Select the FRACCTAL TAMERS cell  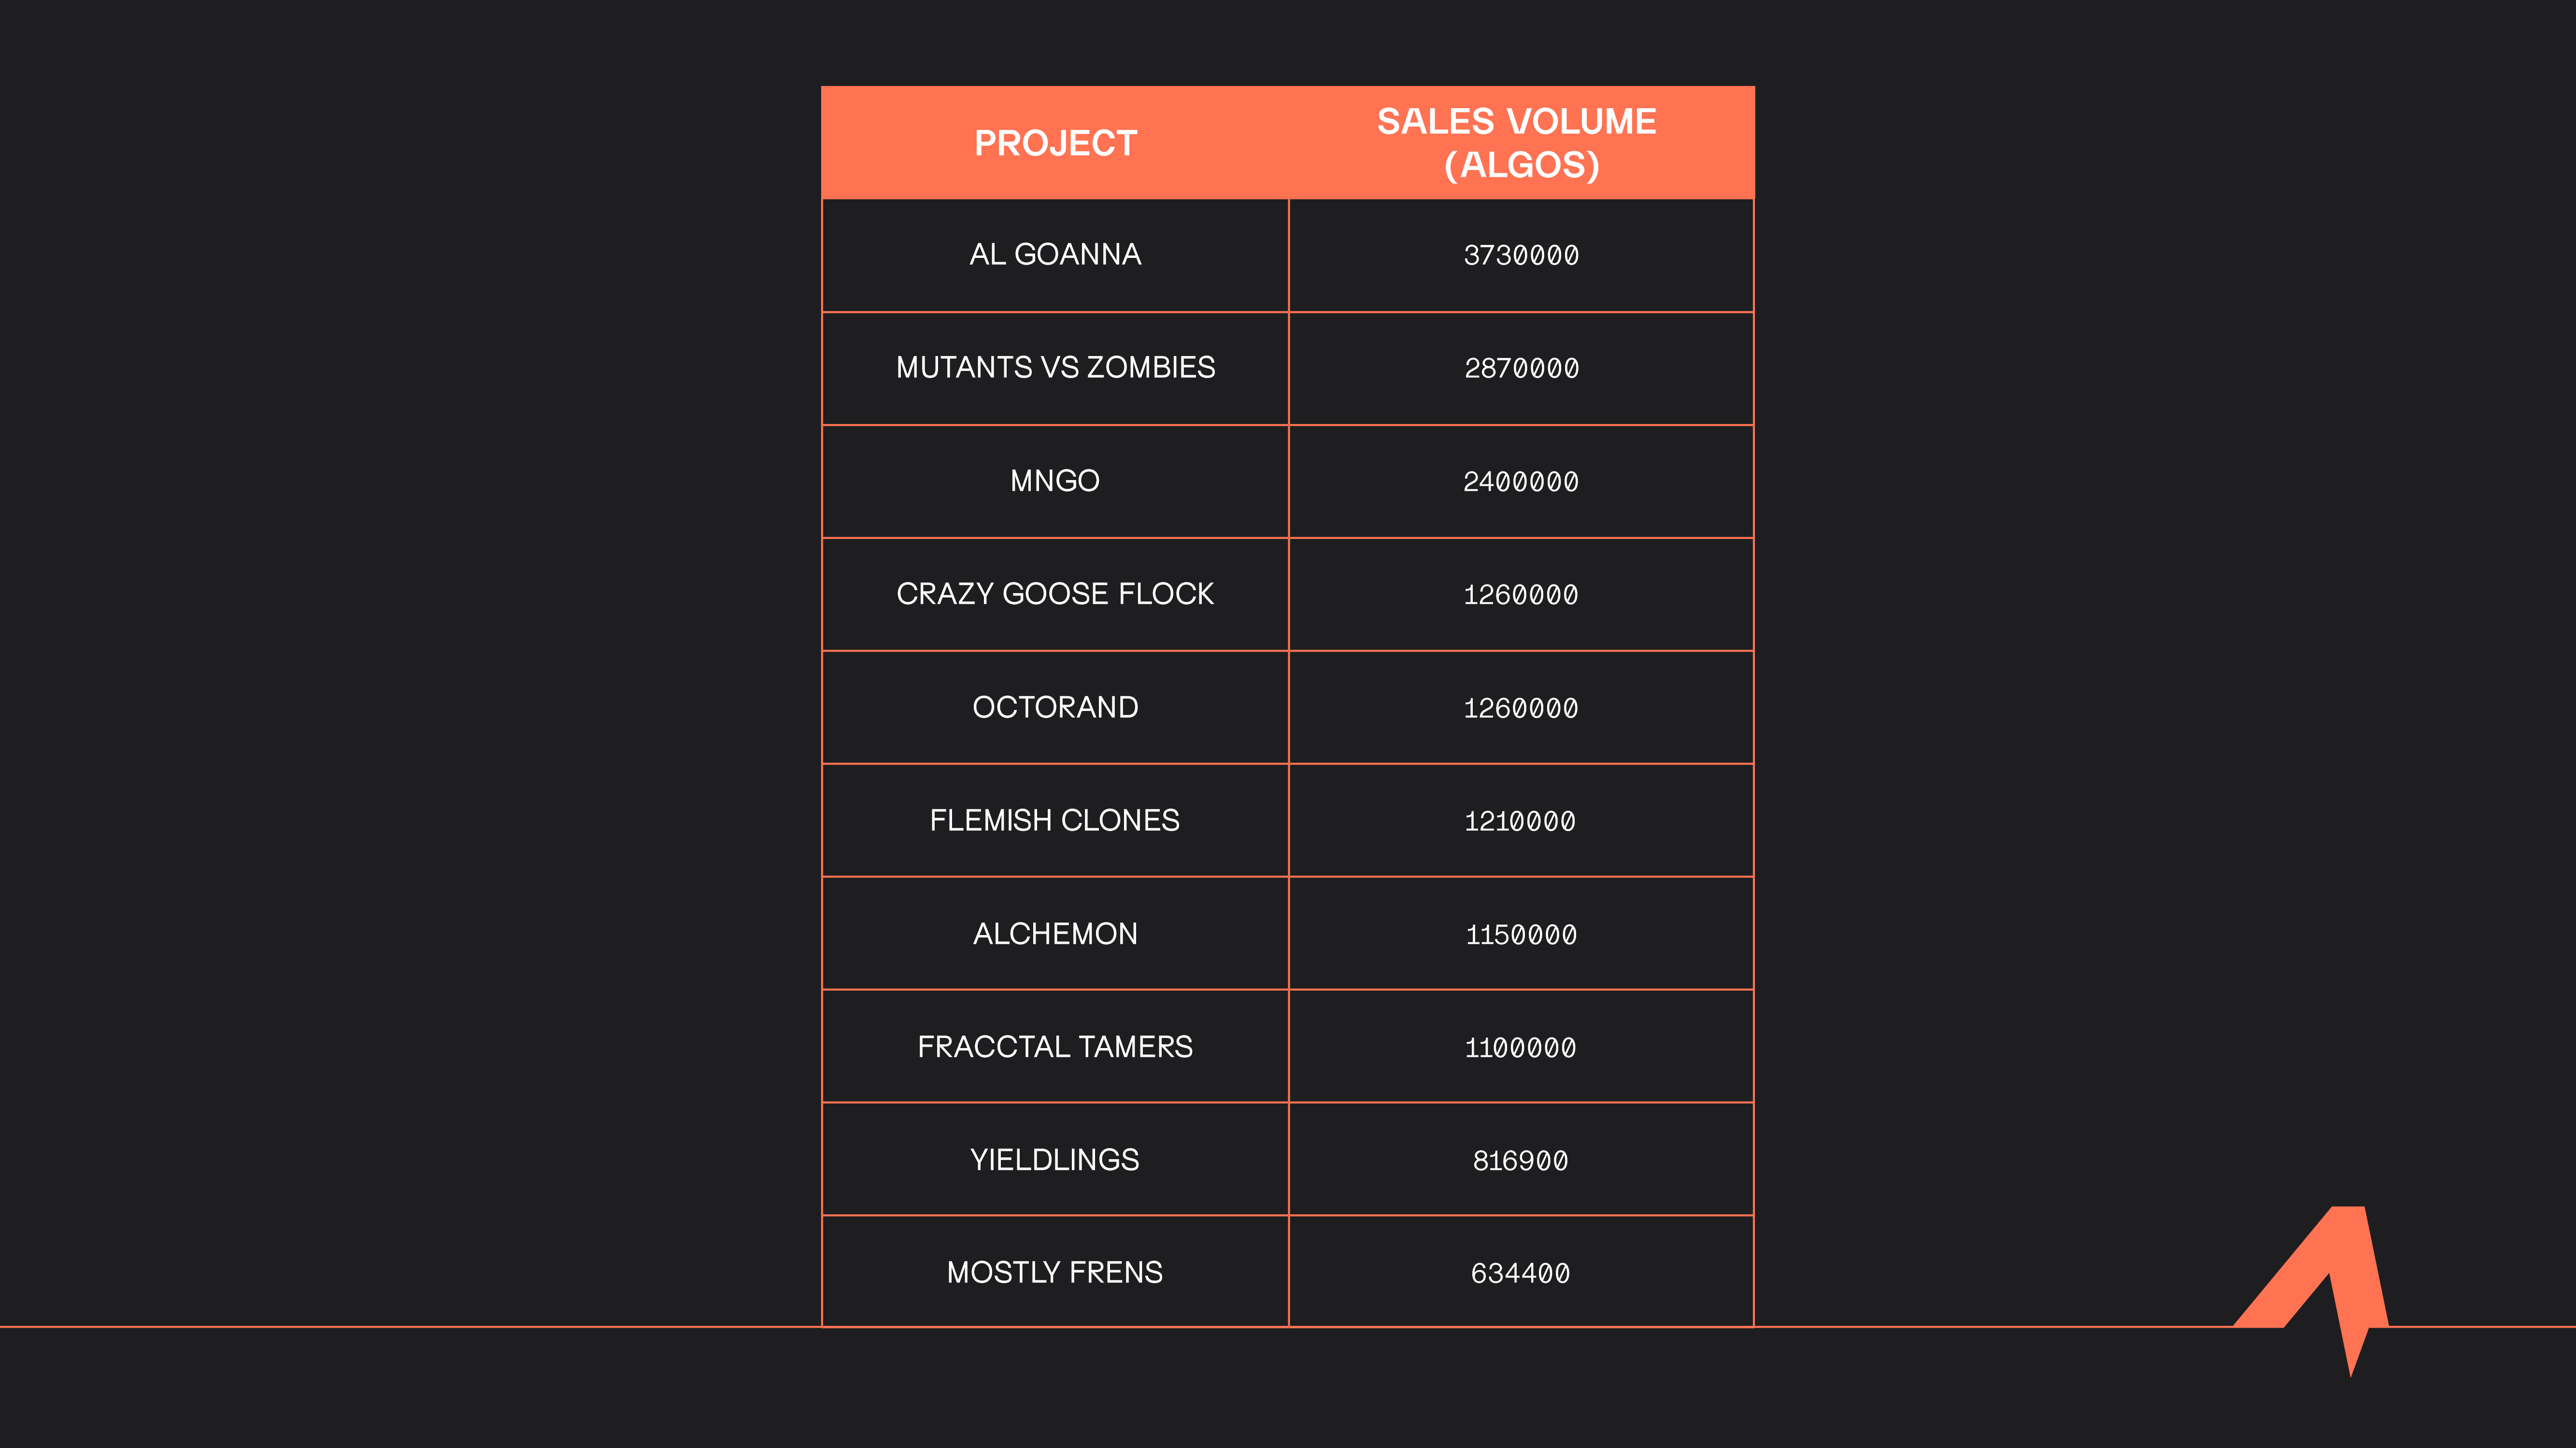pos(1055,1046)
